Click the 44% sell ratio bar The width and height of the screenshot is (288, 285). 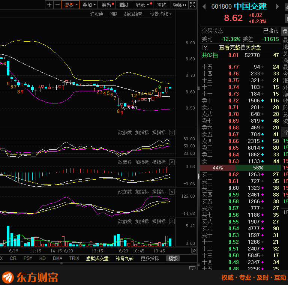point(218,168)
